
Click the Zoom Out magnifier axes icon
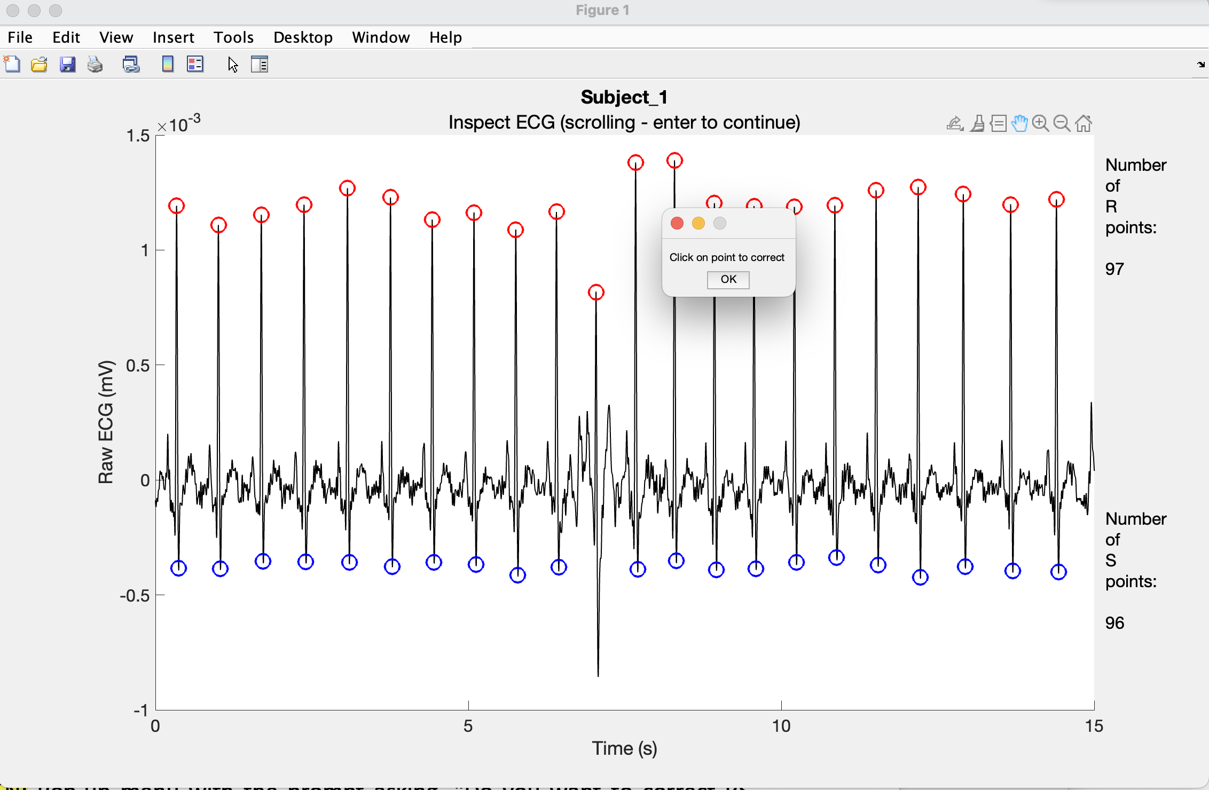tap(1062, 123)
